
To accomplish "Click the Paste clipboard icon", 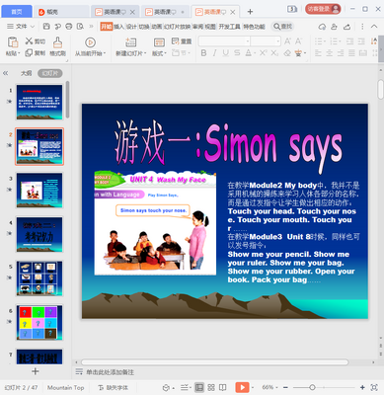I will coord(13,42).
